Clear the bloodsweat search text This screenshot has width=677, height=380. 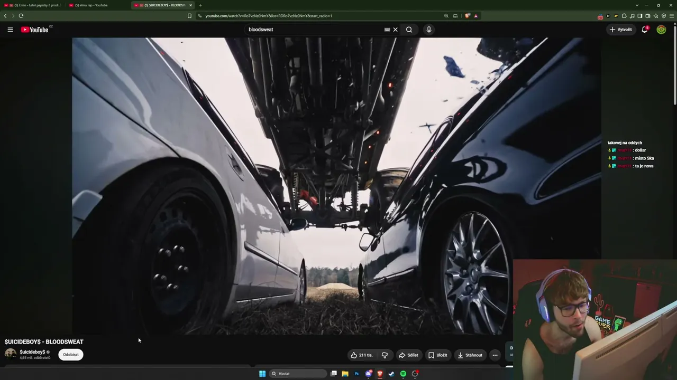point(395,30)
